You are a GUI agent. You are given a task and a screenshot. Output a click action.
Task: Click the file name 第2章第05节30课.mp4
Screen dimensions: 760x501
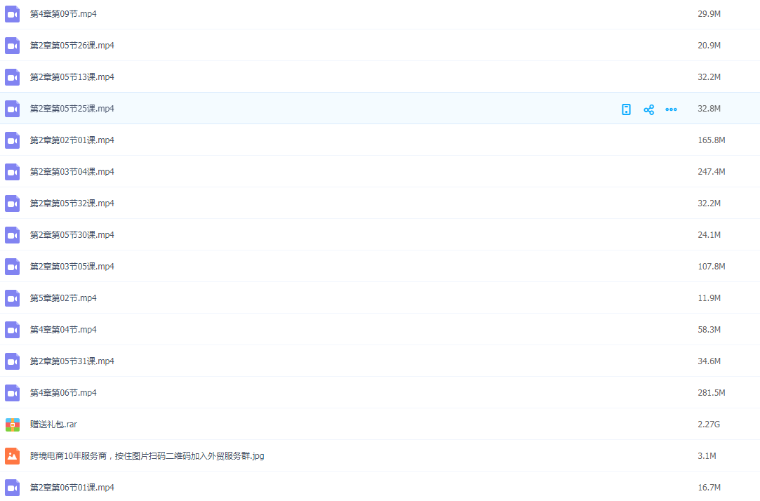pos(72,235)
